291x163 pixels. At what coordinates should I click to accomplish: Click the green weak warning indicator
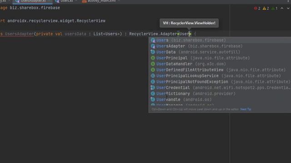click(273, 8)
